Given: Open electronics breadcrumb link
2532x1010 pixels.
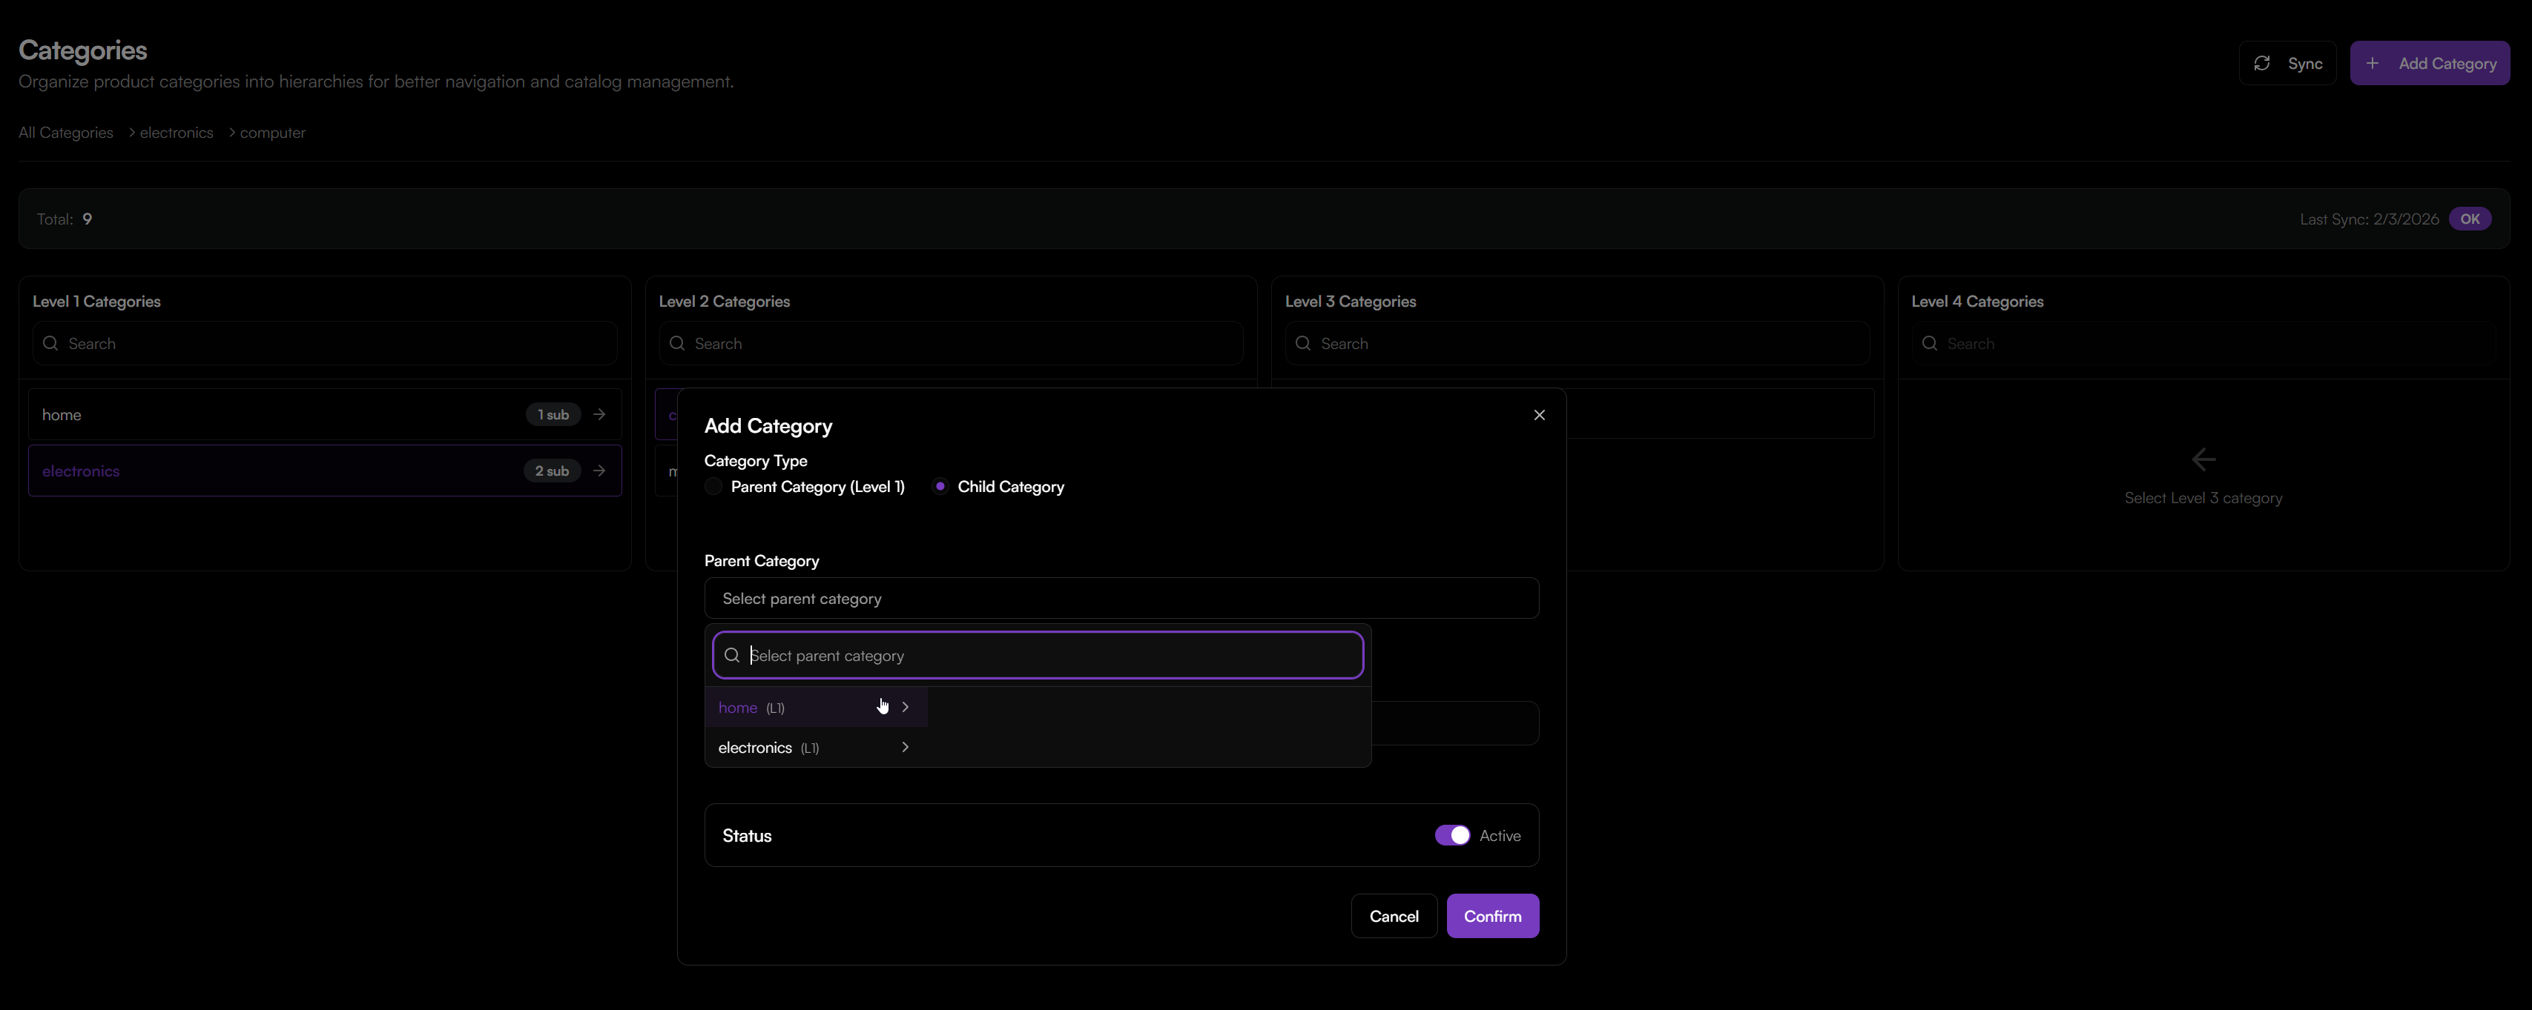Looking at the screenshot, I should (176, 133).
